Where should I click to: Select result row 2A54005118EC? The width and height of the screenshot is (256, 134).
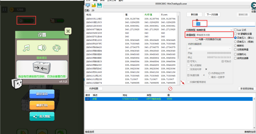point(131,19)
